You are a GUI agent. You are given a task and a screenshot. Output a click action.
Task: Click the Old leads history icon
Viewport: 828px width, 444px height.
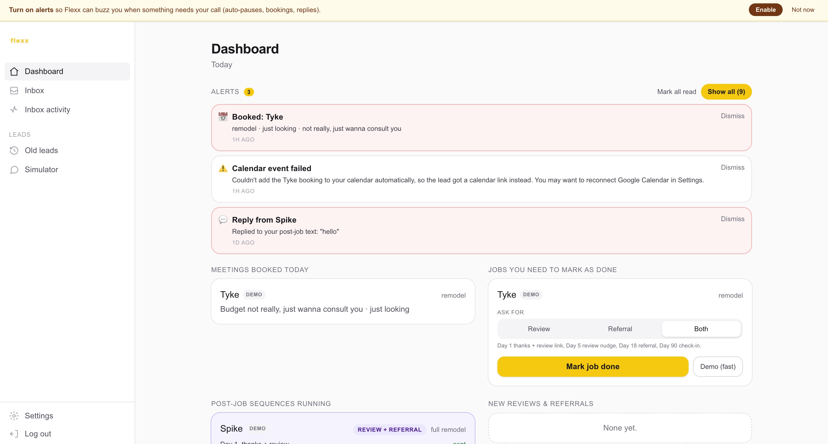[14, 150]
